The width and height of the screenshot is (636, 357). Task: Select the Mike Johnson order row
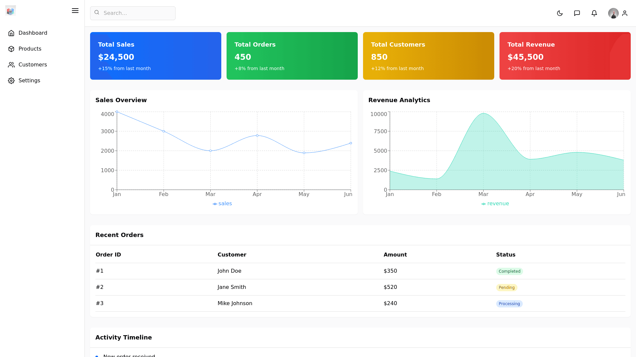[235, 303]
